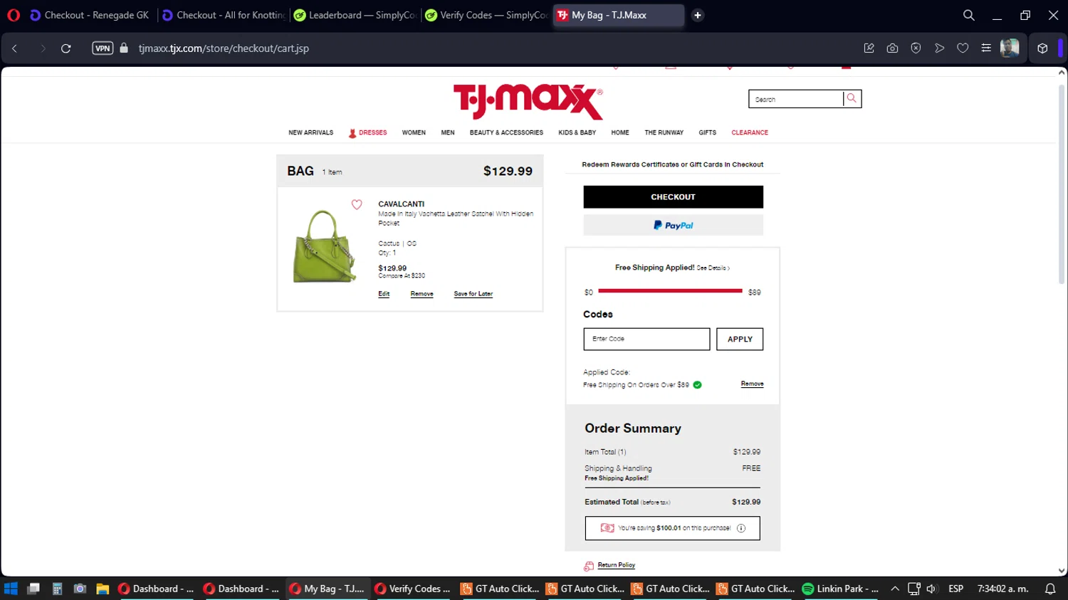Click the Return Policy icon
This screenshot has width=1068, height=600.
click(589, 566)
